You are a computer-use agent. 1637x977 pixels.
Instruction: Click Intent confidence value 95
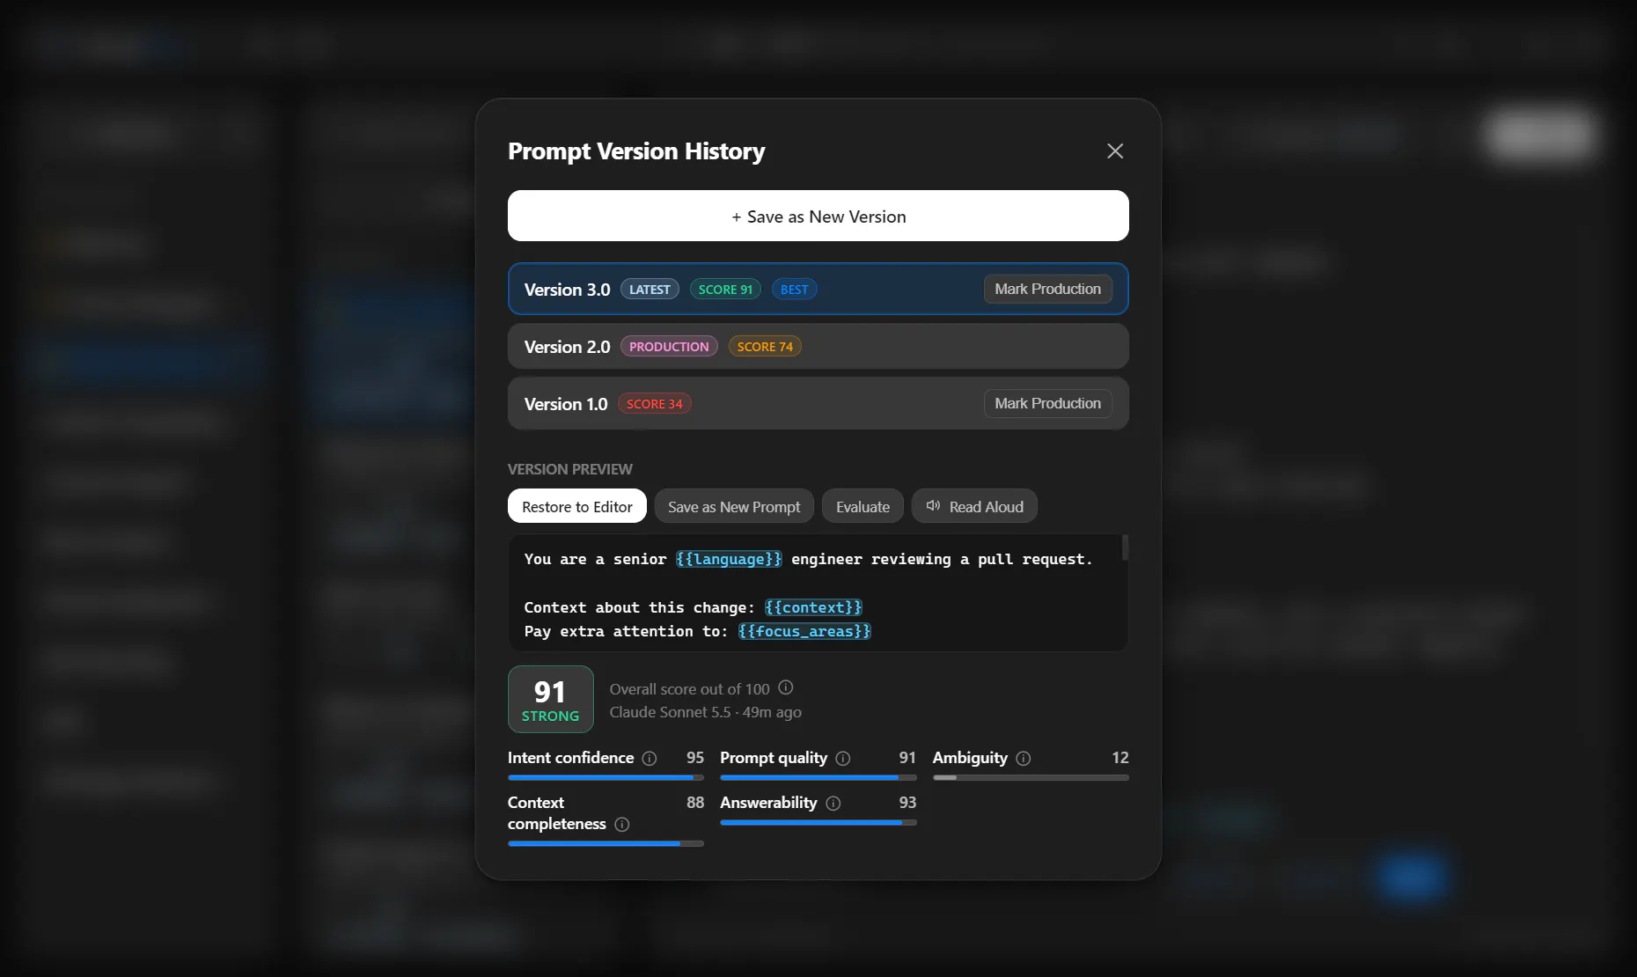tap(695, 758)
